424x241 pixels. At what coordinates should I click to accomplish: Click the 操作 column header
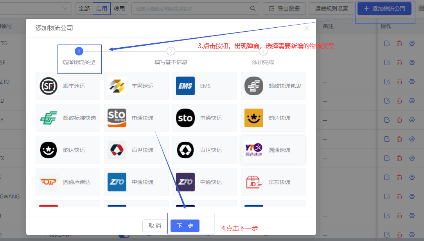[386, 26]
